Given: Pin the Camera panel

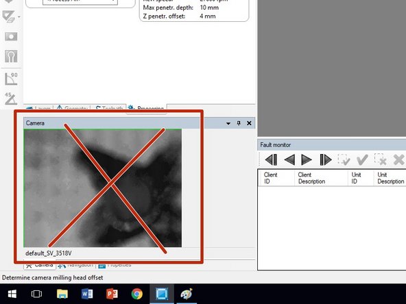Looking at the screenshot, I should coord(239,123).
